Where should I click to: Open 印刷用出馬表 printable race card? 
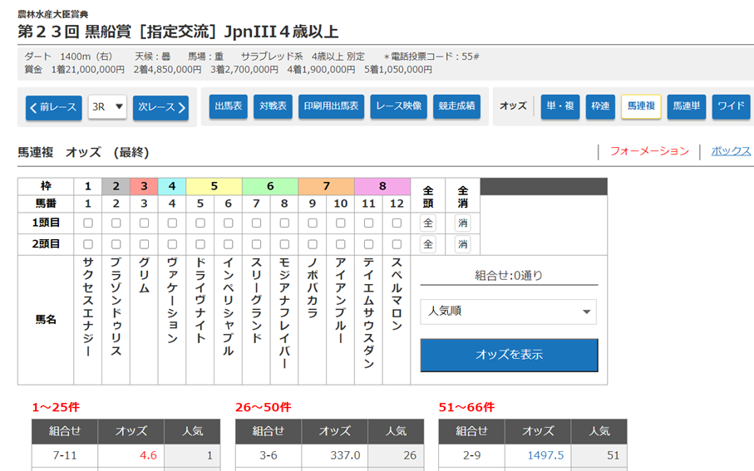[331, 106]
